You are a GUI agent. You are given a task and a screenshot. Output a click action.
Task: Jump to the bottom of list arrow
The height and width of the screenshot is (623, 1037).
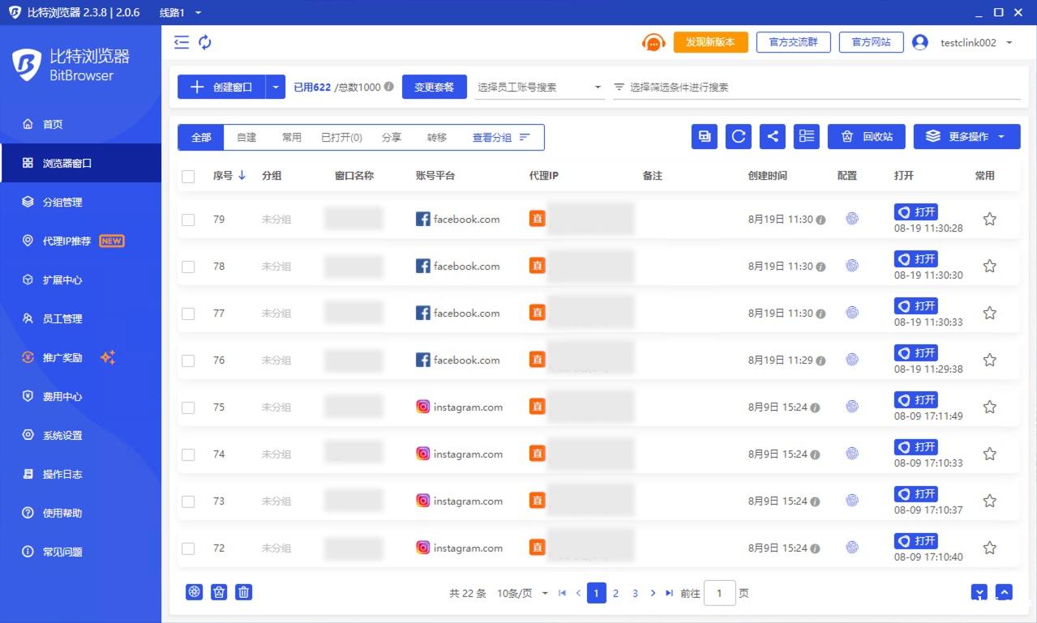coord(979,593)
